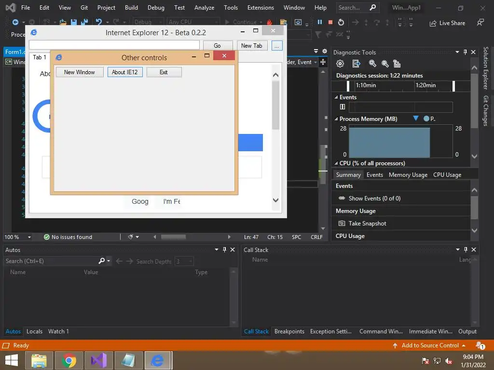Collapse the Events graph section
This screenshot has height=370, width=494.
click(336, 97)
